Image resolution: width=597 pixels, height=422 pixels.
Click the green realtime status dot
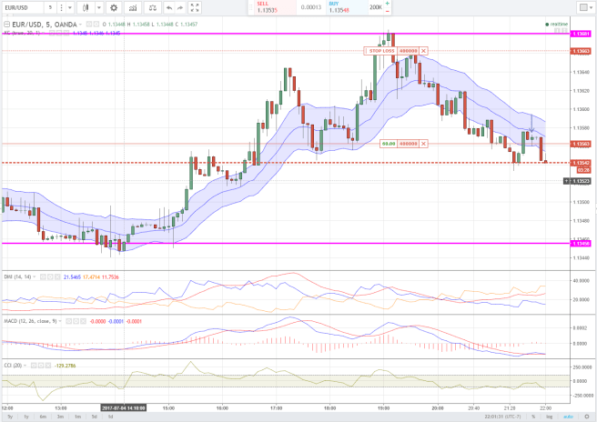(x=546, y=25)
